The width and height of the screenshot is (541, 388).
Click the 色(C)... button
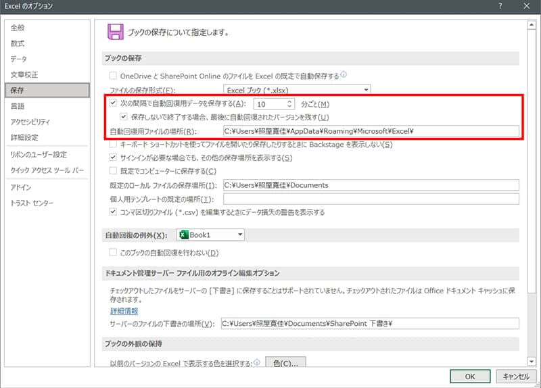tap(285, 363)
